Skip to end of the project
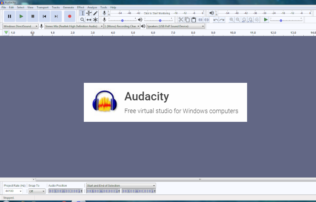316x202 pixels. click(x=56, y=16)
